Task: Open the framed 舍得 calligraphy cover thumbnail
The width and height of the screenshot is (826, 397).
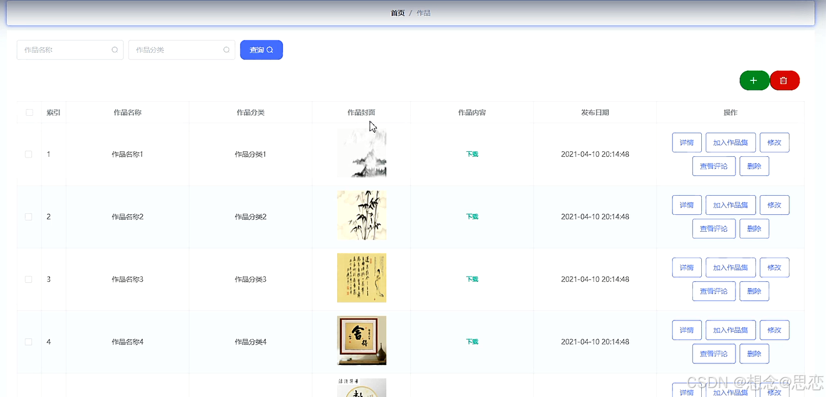Action: pyautogui.click(x=361, y=340)
